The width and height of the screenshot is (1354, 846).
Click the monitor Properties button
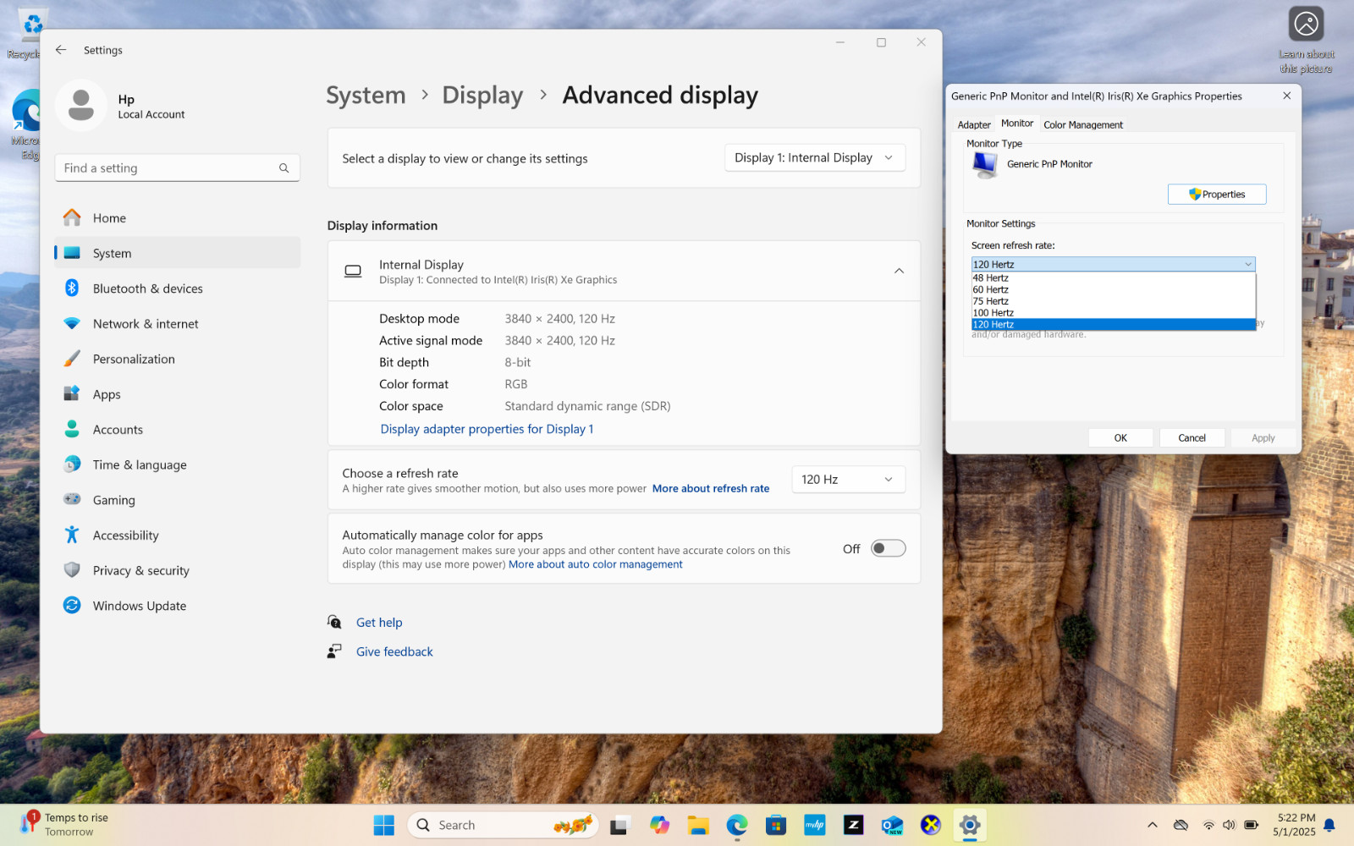point(1217,195)
